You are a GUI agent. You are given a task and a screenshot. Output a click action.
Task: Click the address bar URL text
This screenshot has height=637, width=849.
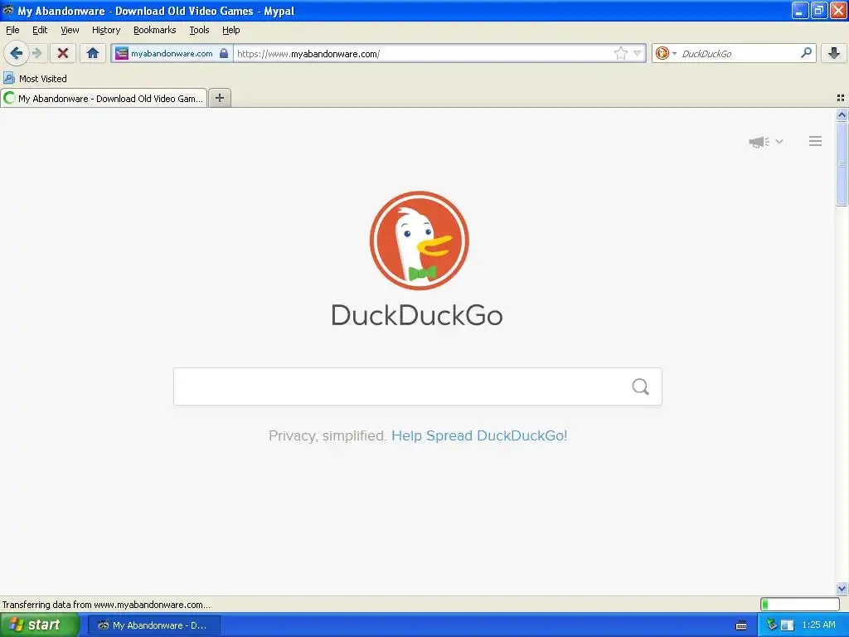308,54
